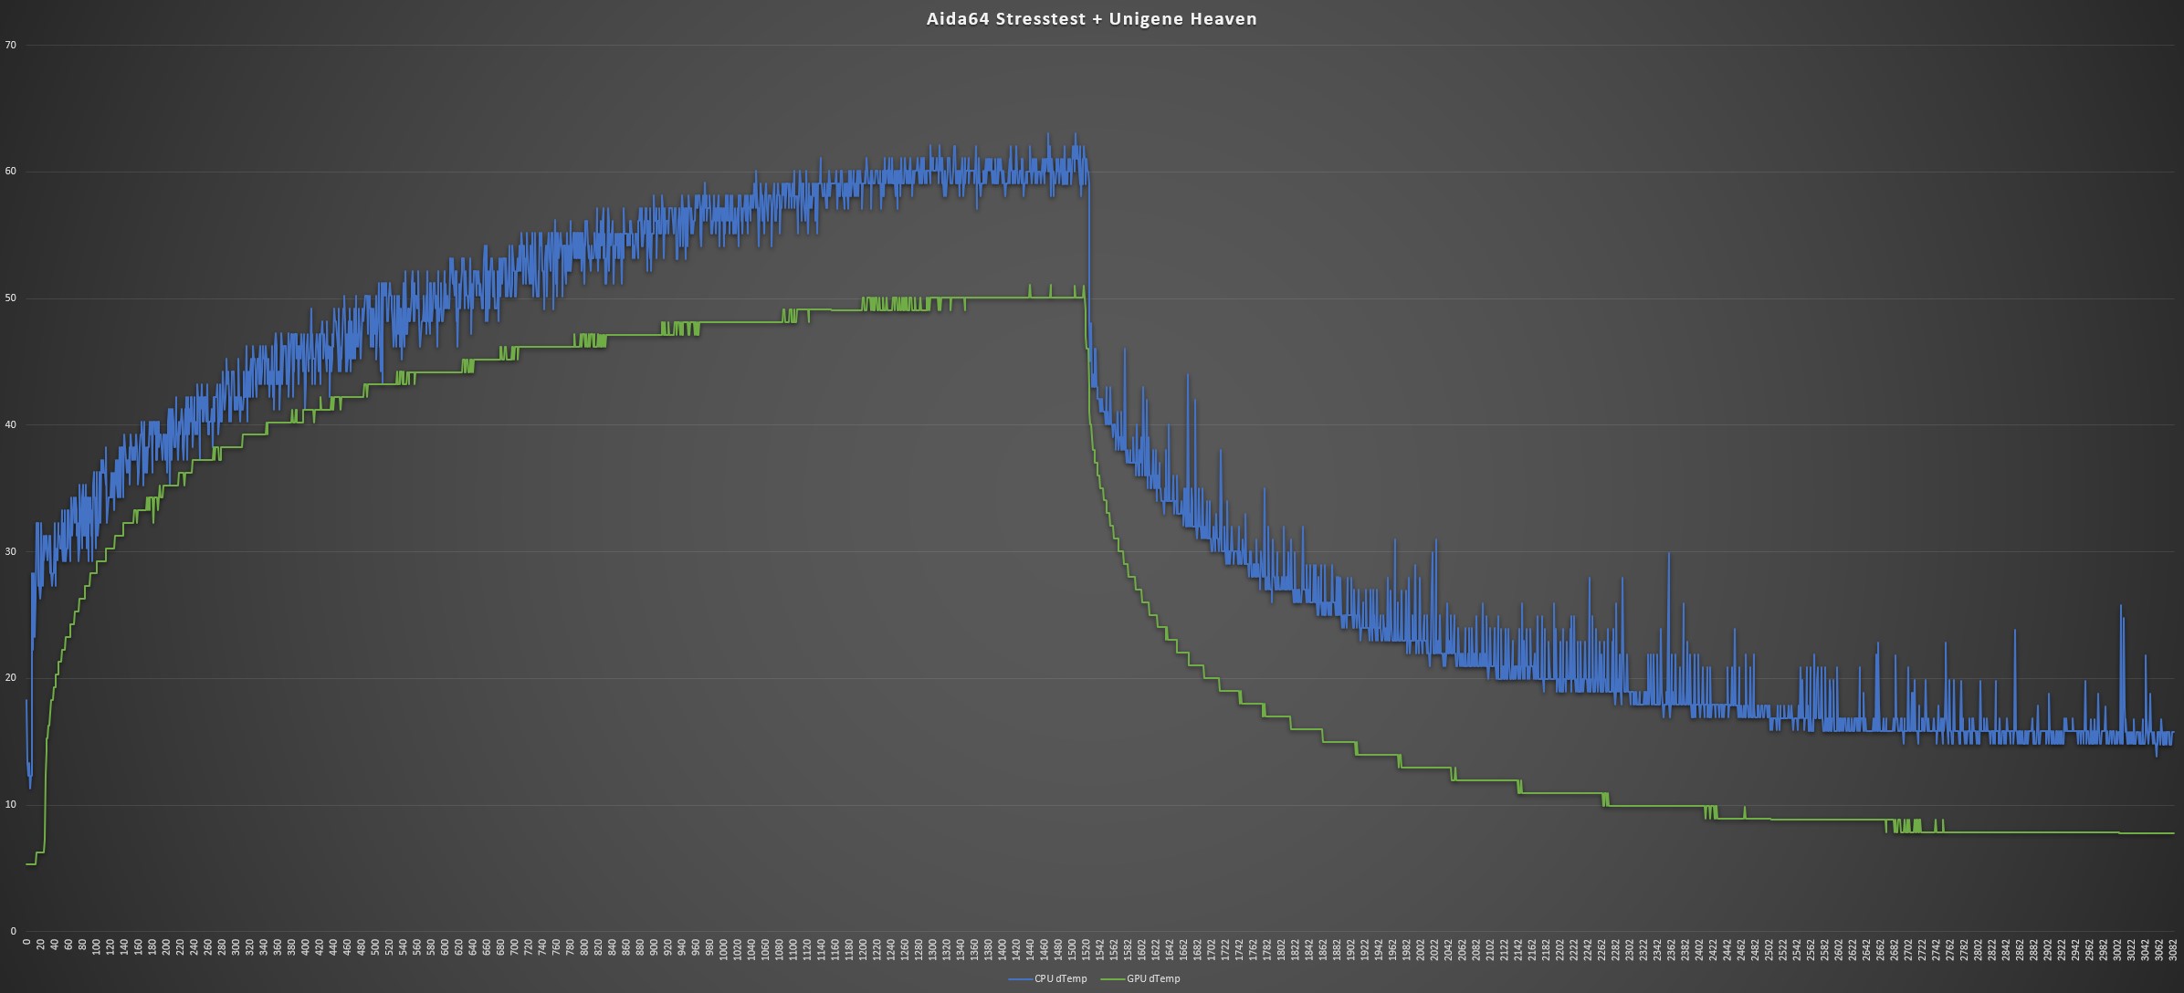Click the 2502 tick on the horizontal axis
Viewport: 2184px width, 993px height.
(1769, 949)
